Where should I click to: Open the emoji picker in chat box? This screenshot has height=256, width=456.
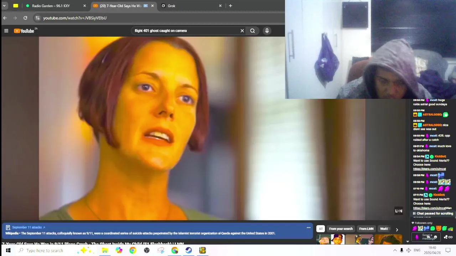point(435,237)
